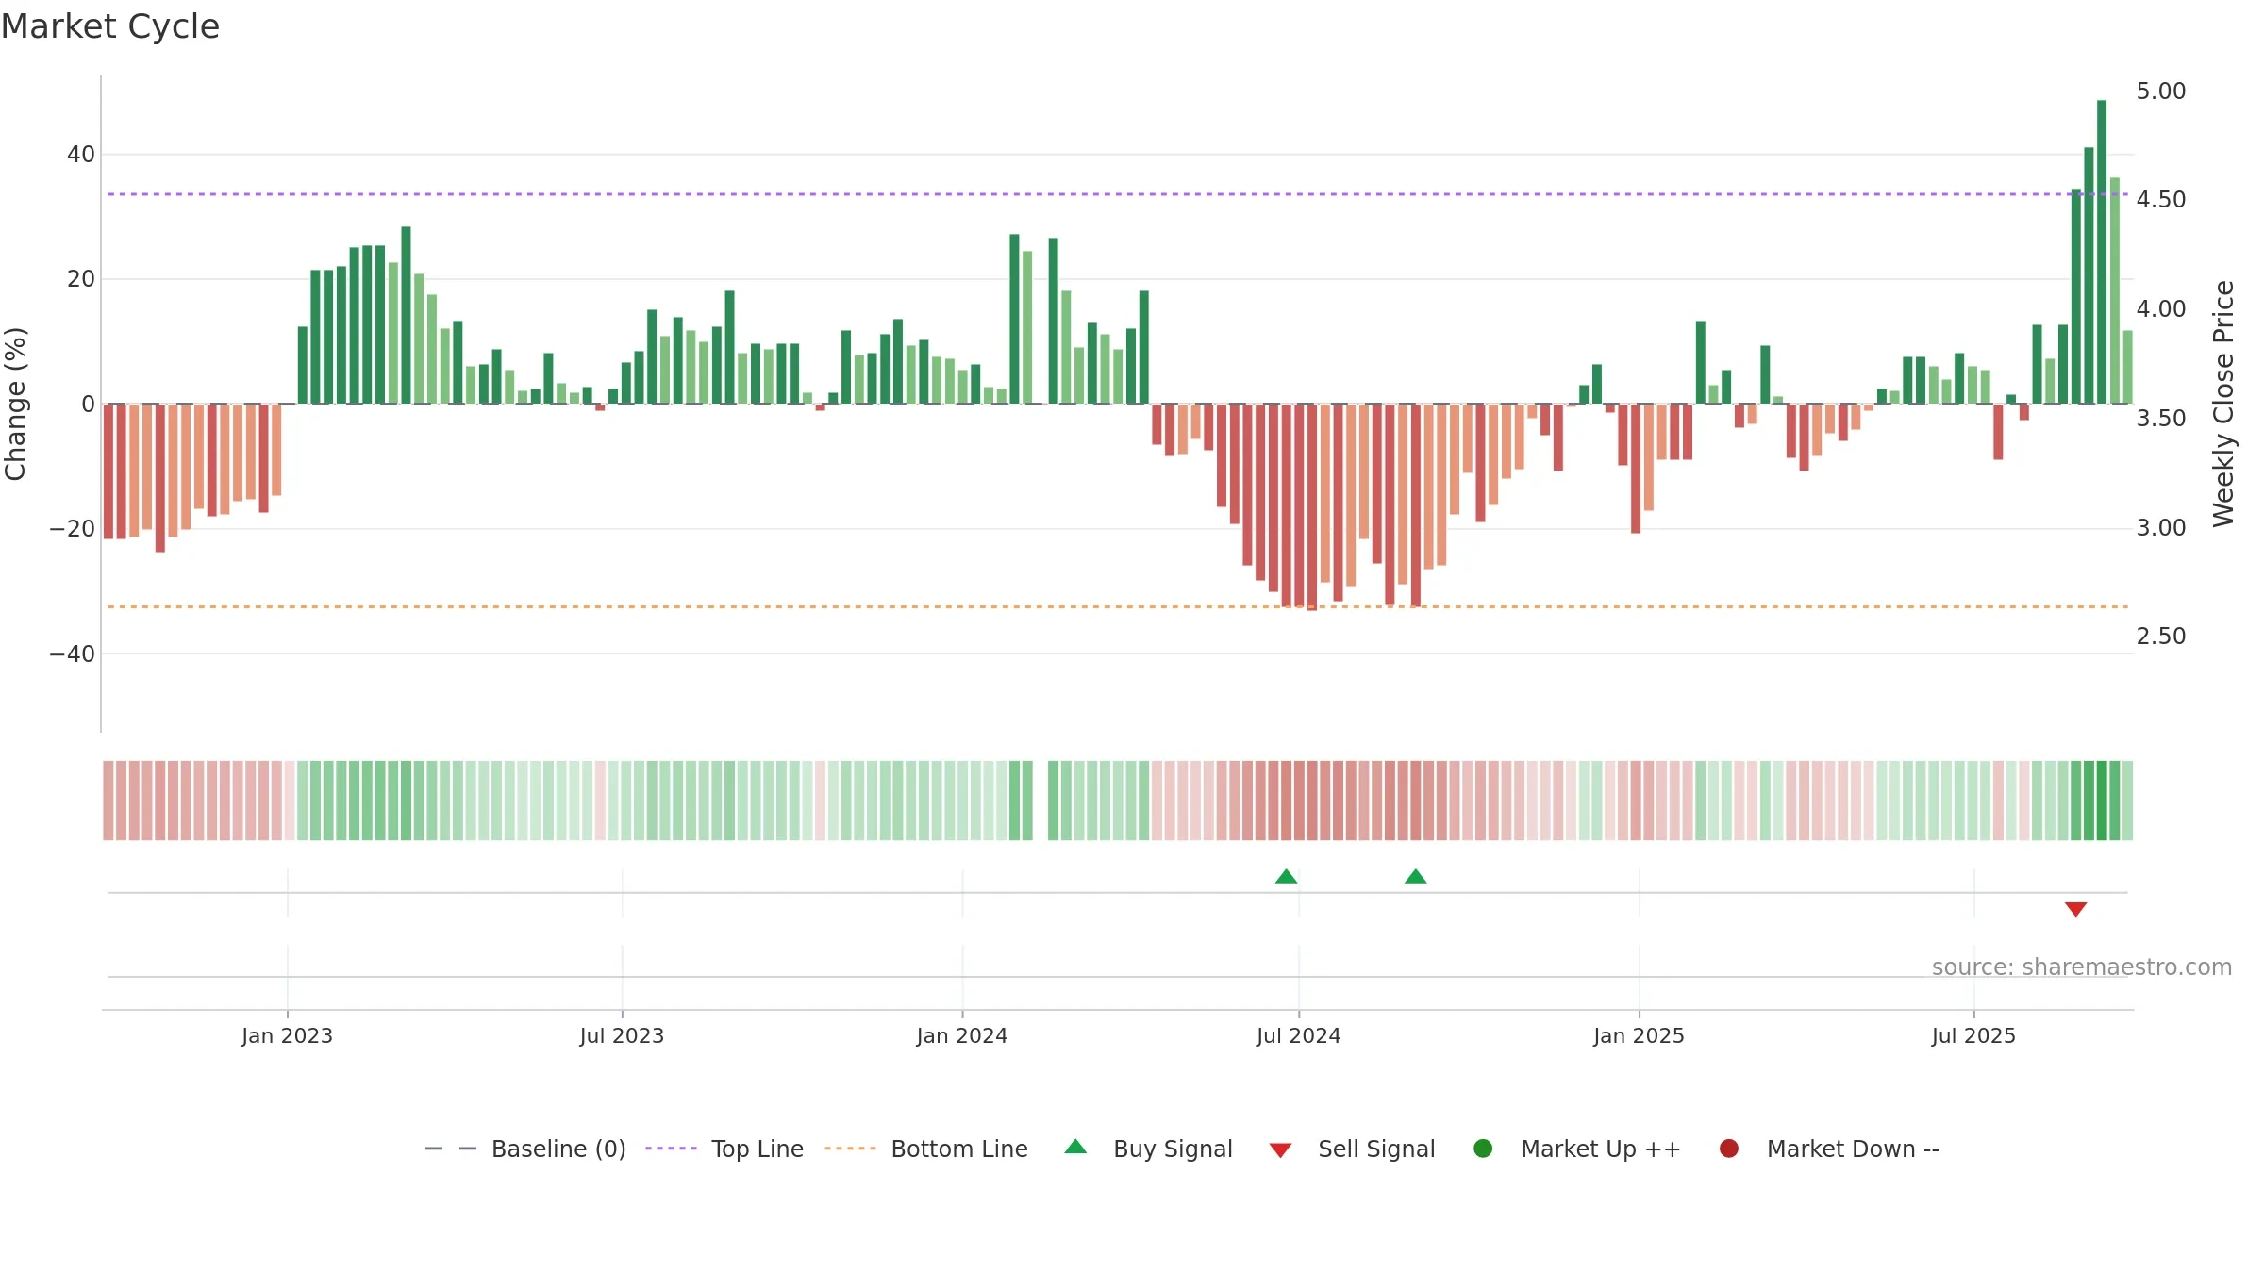Click the −40 change axis tick label
This screenshot has height=1273, width=2264.
73,653
